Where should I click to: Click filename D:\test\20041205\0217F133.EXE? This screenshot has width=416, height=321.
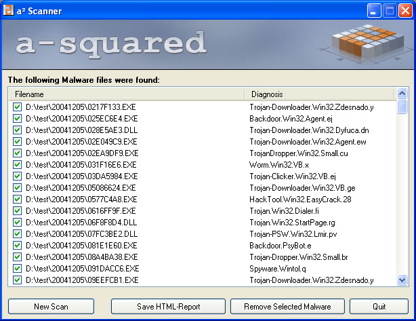81,107
